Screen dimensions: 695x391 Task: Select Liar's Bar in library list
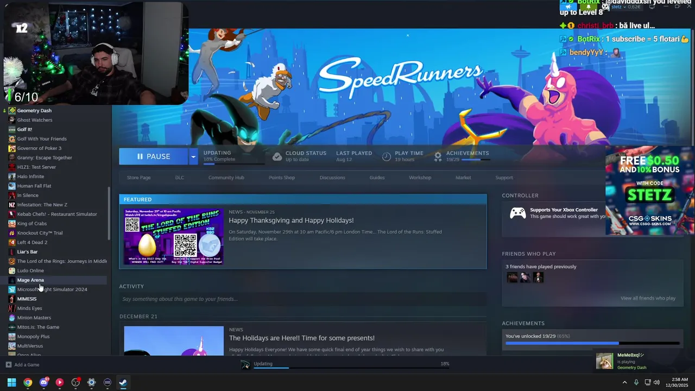27,252
